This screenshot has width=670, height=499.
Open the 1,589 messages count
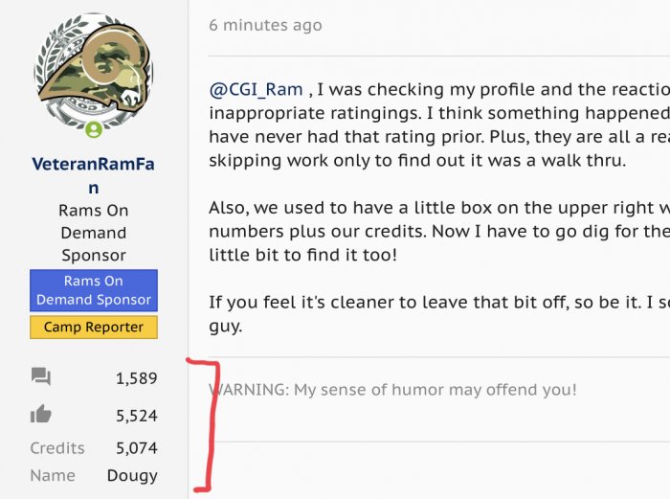coord(136,378)
